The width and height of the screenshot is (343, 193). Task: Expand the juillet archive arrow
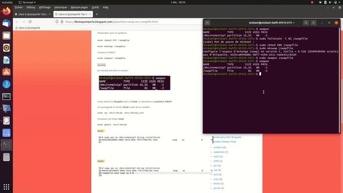211,161
